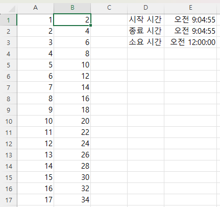This screenshot has height=207, width=220.
Task: Select cell A11 containing 11
Action: 35,132
